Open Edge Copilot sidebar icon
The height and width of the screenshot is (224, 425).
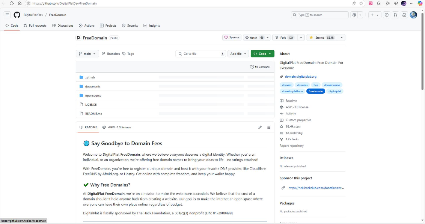[x=420, y=3]
